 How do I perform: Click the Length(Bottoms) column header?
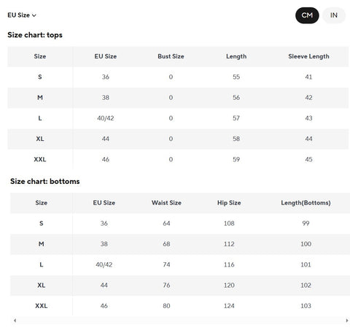pos(306,203)
